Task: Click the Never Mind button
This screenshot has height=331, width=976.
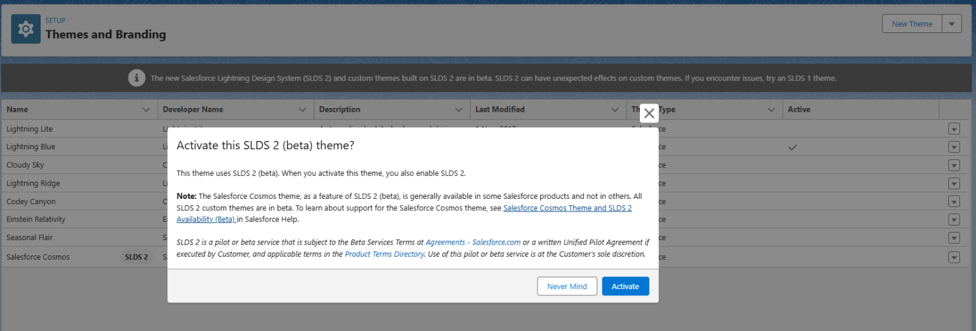Action: click(x=567, y=286)
